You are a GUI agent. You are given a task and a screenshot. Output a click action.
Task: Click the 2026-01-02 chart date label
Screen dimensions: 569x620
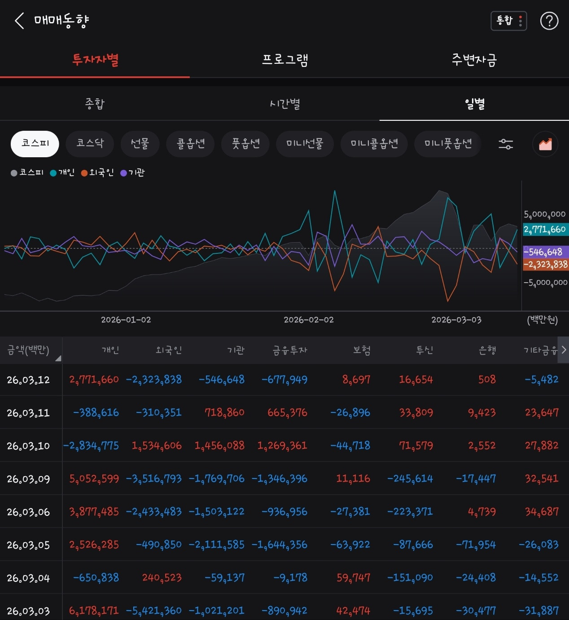pyautogui.click(x=126, y=320)
